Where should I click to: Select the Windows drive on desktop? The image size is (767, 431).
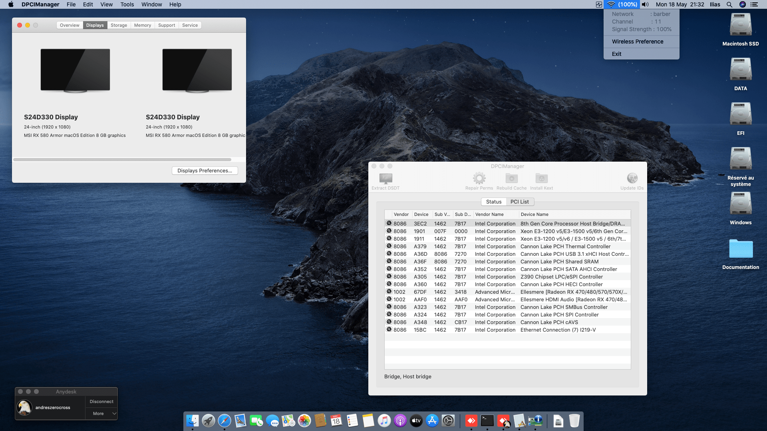click(741, 208)
